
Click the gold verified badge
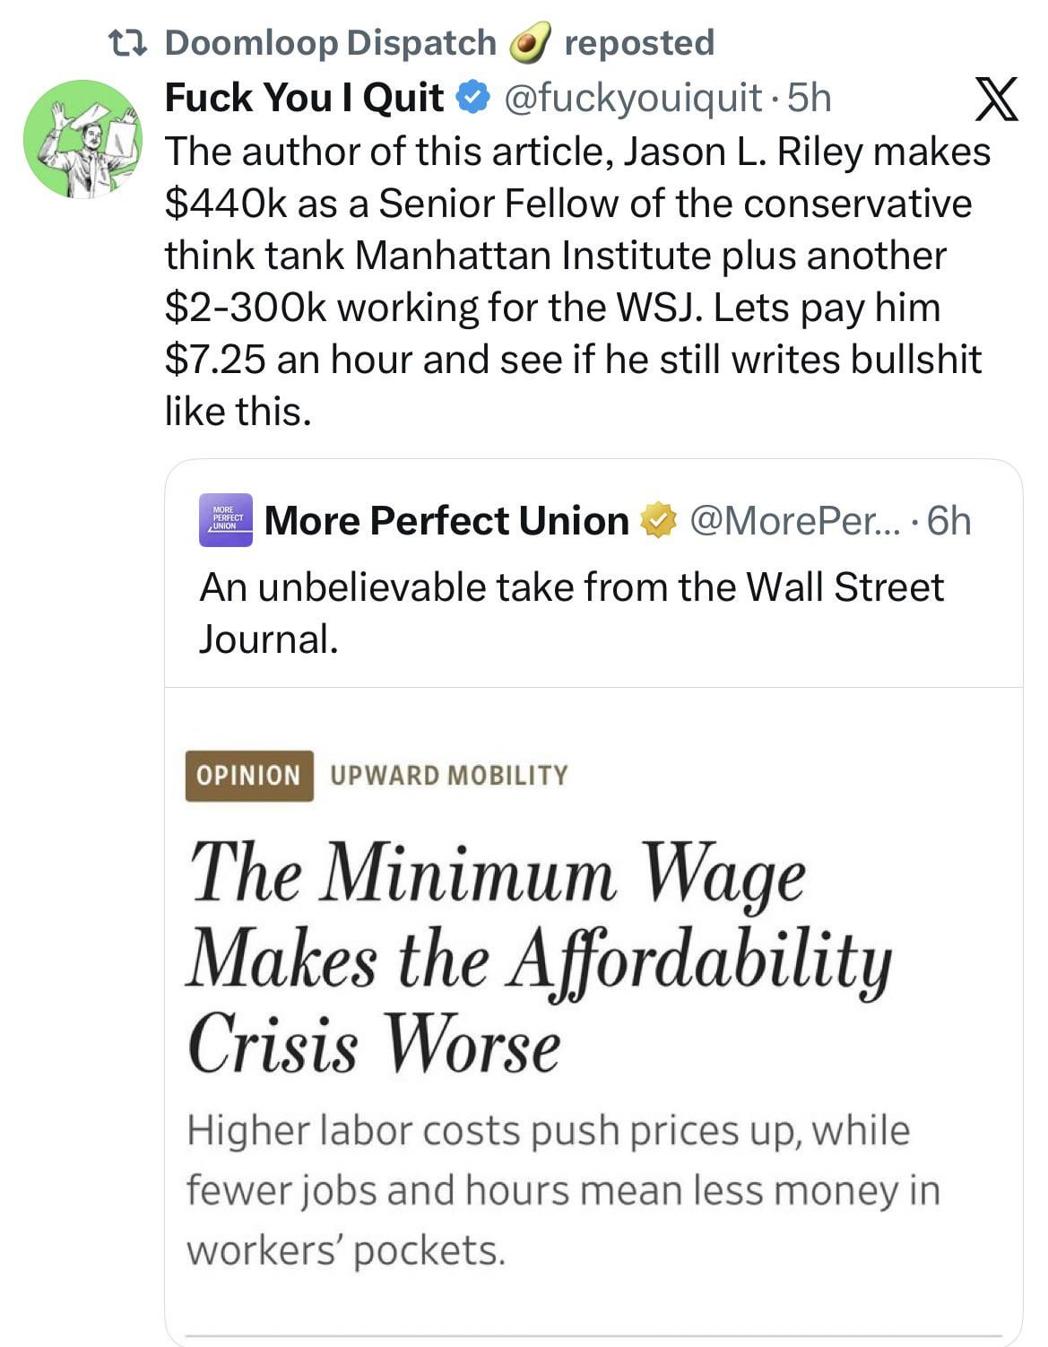coord(659,521)
